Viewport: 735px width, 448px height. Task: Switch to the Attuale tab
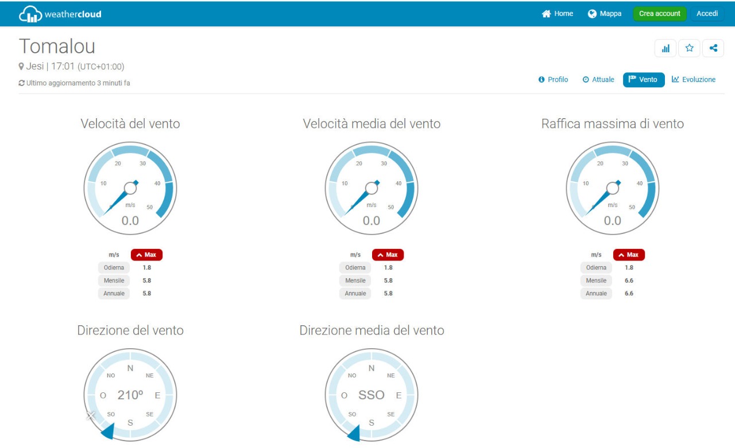click(x=598, y=80)
